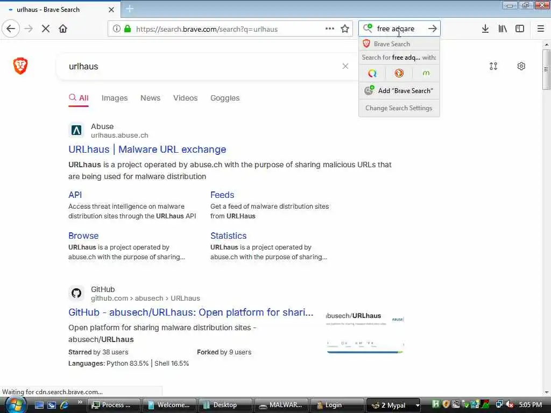Click the vertical page scrollbar thumb

click(x=546, y=69)
